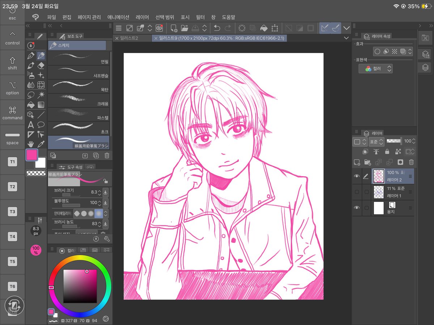
Task: Select transparent color checkered swatch
Action: (36, 173)
